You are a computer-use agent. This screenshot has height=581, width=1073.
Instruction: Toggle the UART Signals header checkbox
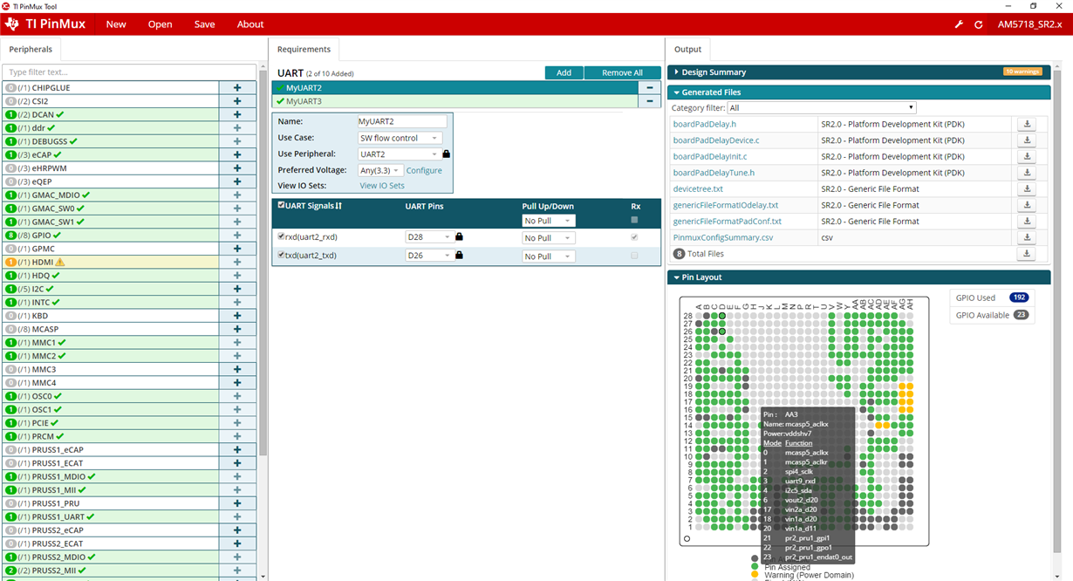coord(281,205)
